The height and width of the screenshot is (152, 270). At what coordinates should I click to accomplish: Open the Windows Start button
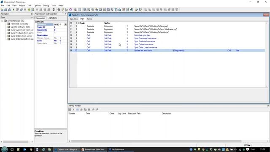click(x=5, y=149)
